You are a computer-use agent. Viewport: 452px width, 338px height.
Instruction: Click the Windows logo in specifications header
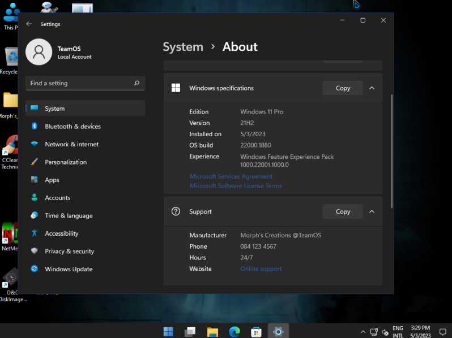176,88
